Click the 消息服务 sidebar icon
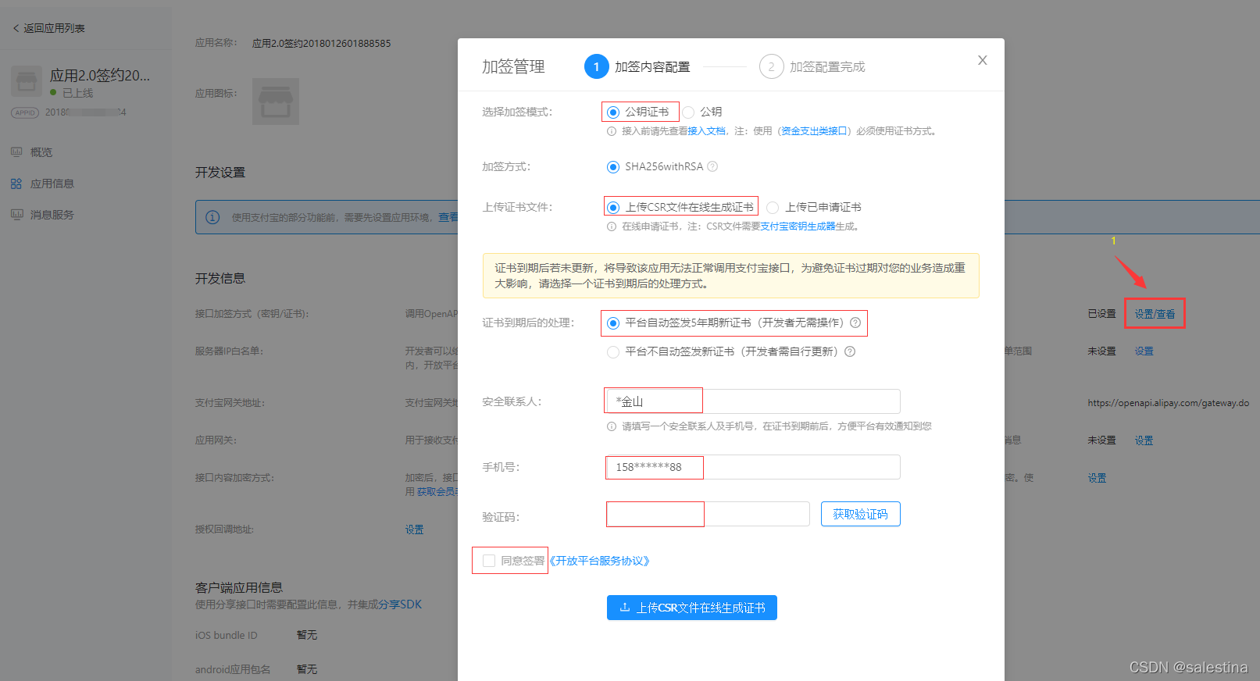The image size is (1260, 681). pyautogui.click(x=16, y=215)
